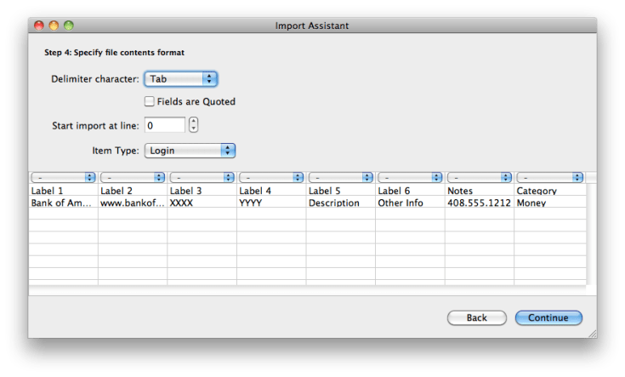The image size is (625, 377).
Task: Open the column mapping dropdown above Notes
Action: tap(479, 177)
